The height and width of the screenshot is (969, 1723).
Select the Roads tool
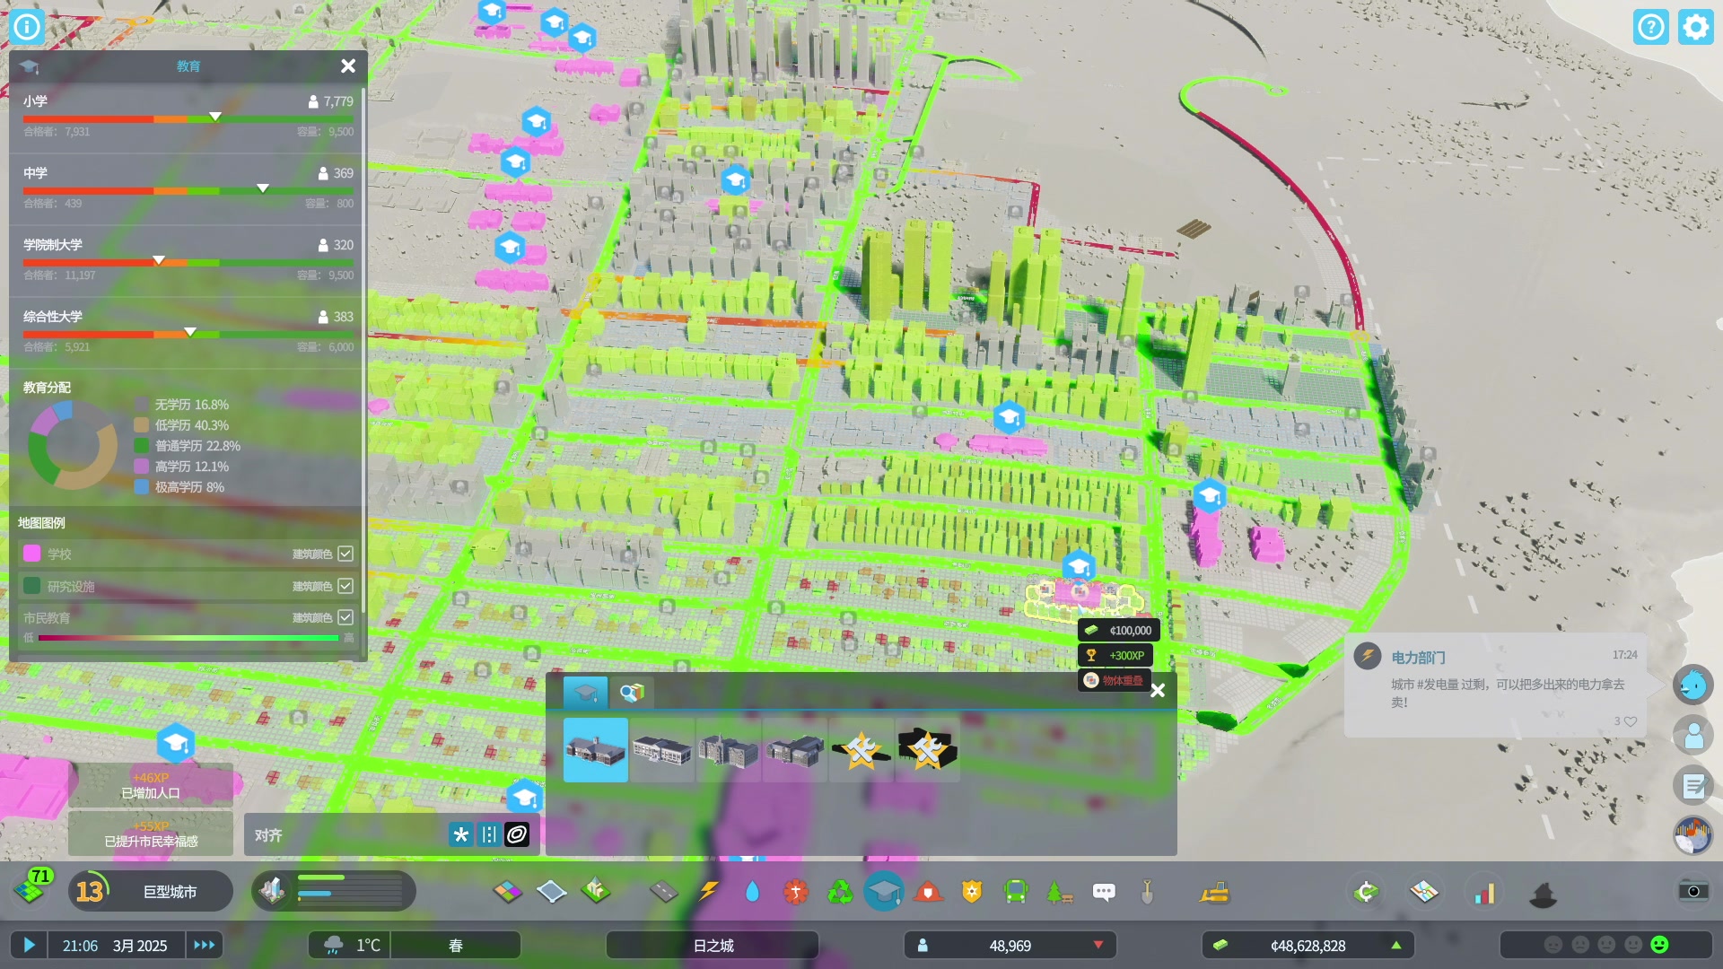[x=664, y=892]
